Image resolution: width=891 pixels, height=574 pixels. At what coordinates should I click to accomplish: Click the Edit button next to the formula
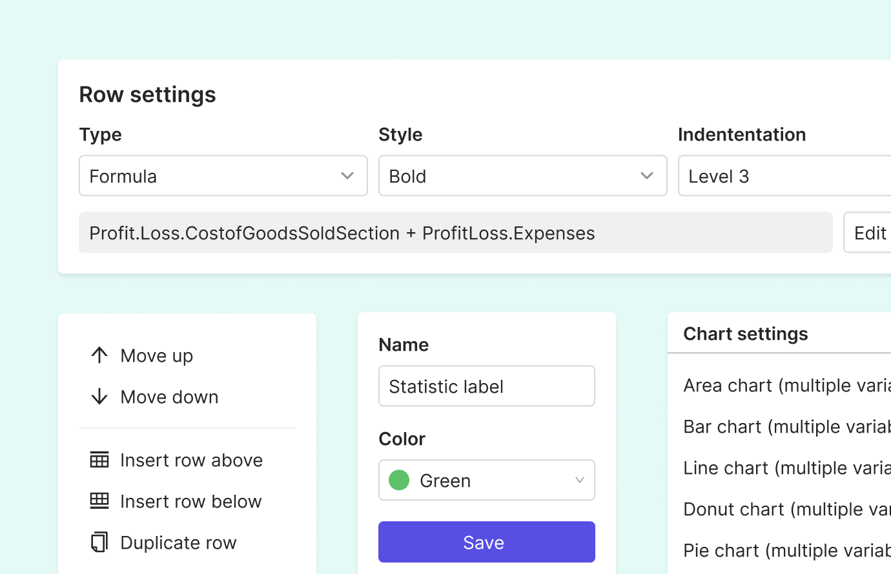click(872, 232)
